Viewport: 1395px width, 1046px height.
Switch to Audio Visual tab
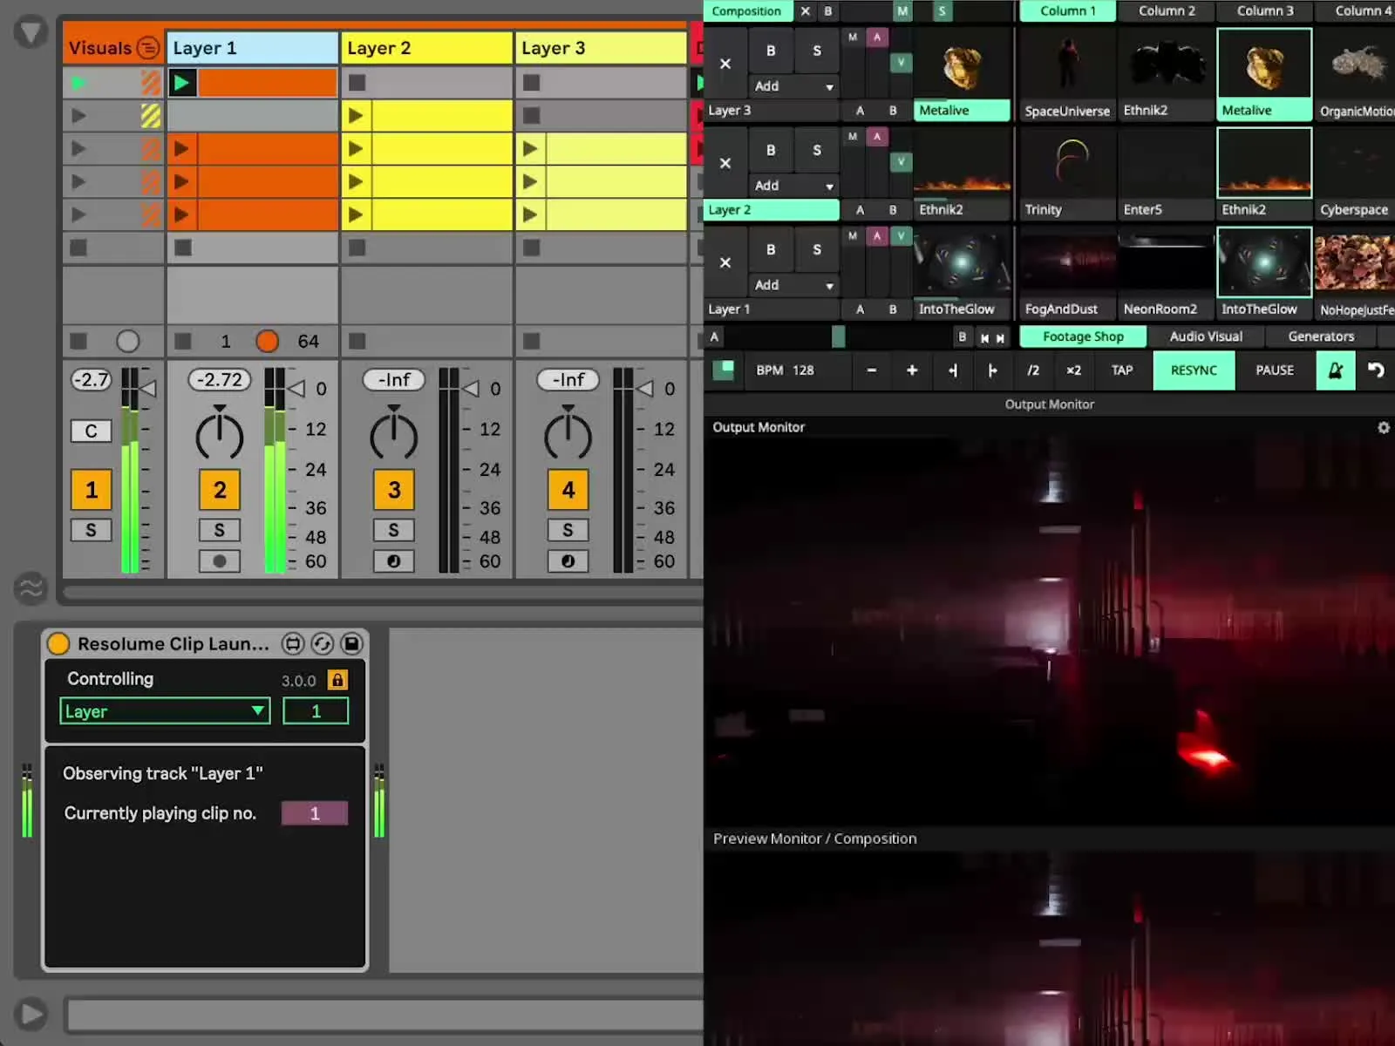(1206, 336)
